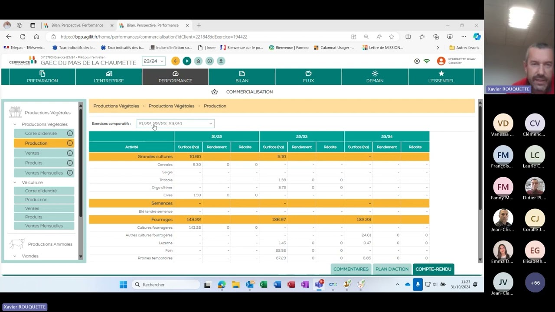This screenshot has height=312, width=555.
Task: Add page to favorites star icon
Action: click(392, 37)
